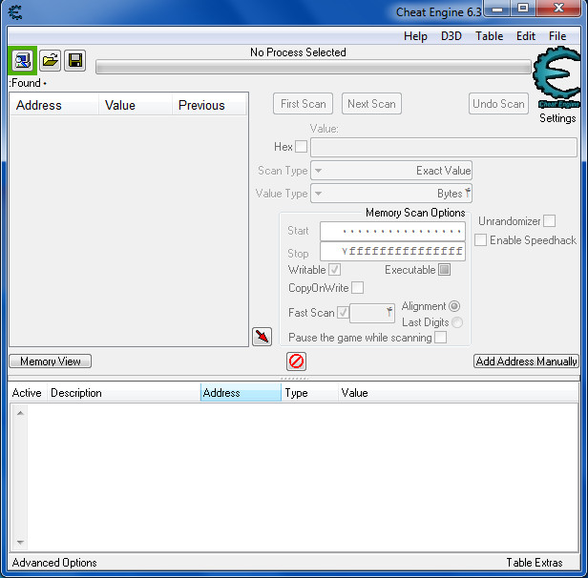Image resolution: width=588 pixels, height=578 pixels.
Task: Open the Edit menu
Action: pos(525,36)
